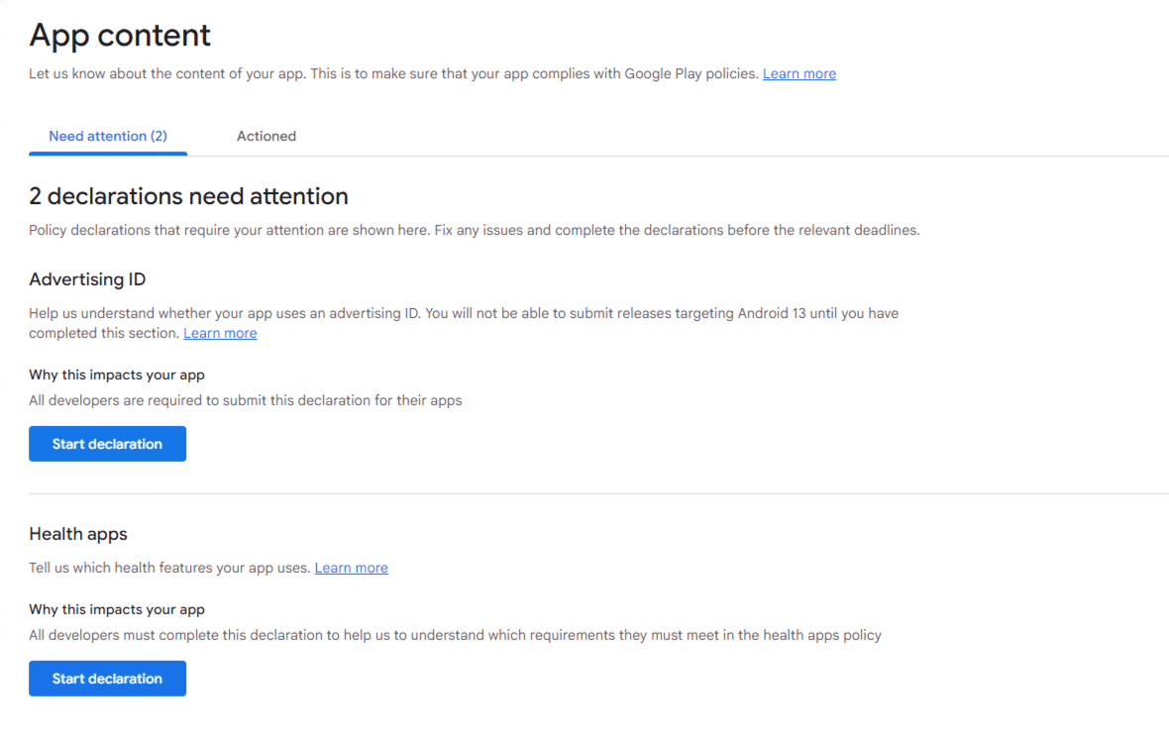Click the 'Policy declarations that require your attention' text
This screenshot has height=742, width=1169.
click(x=474, y=230)
